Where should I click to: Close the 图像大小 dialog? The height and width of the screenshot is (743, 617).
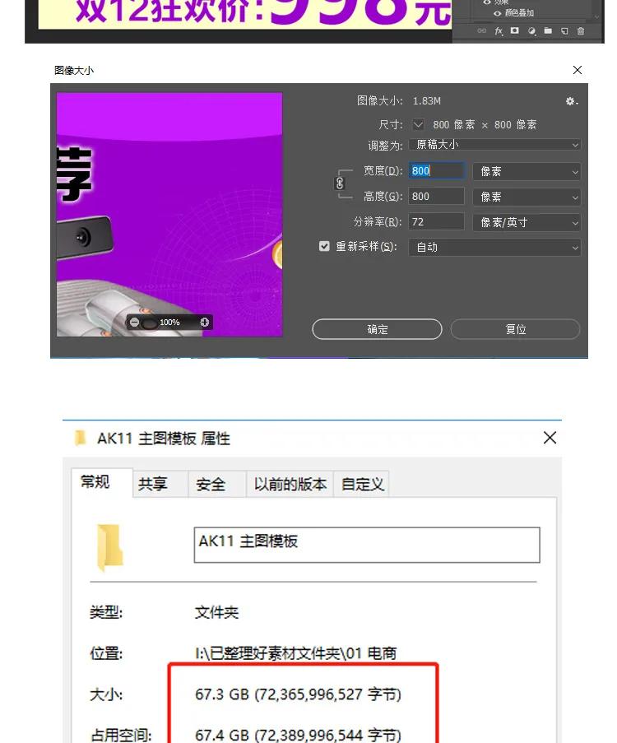point(578,70)
